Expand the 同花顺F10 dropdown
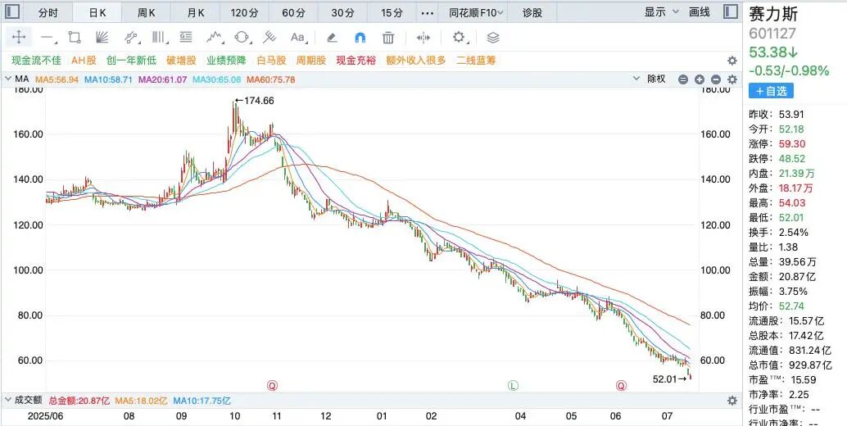The height and width of the screenshot is (426, 847). tap(477, 12)
